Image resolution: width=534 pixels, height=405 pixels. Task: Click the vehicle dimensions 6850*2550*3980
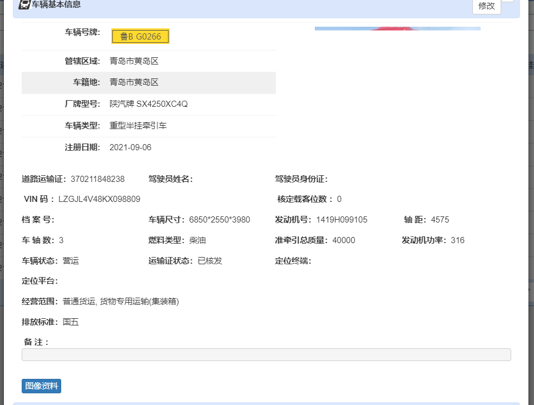click(219, 220)
